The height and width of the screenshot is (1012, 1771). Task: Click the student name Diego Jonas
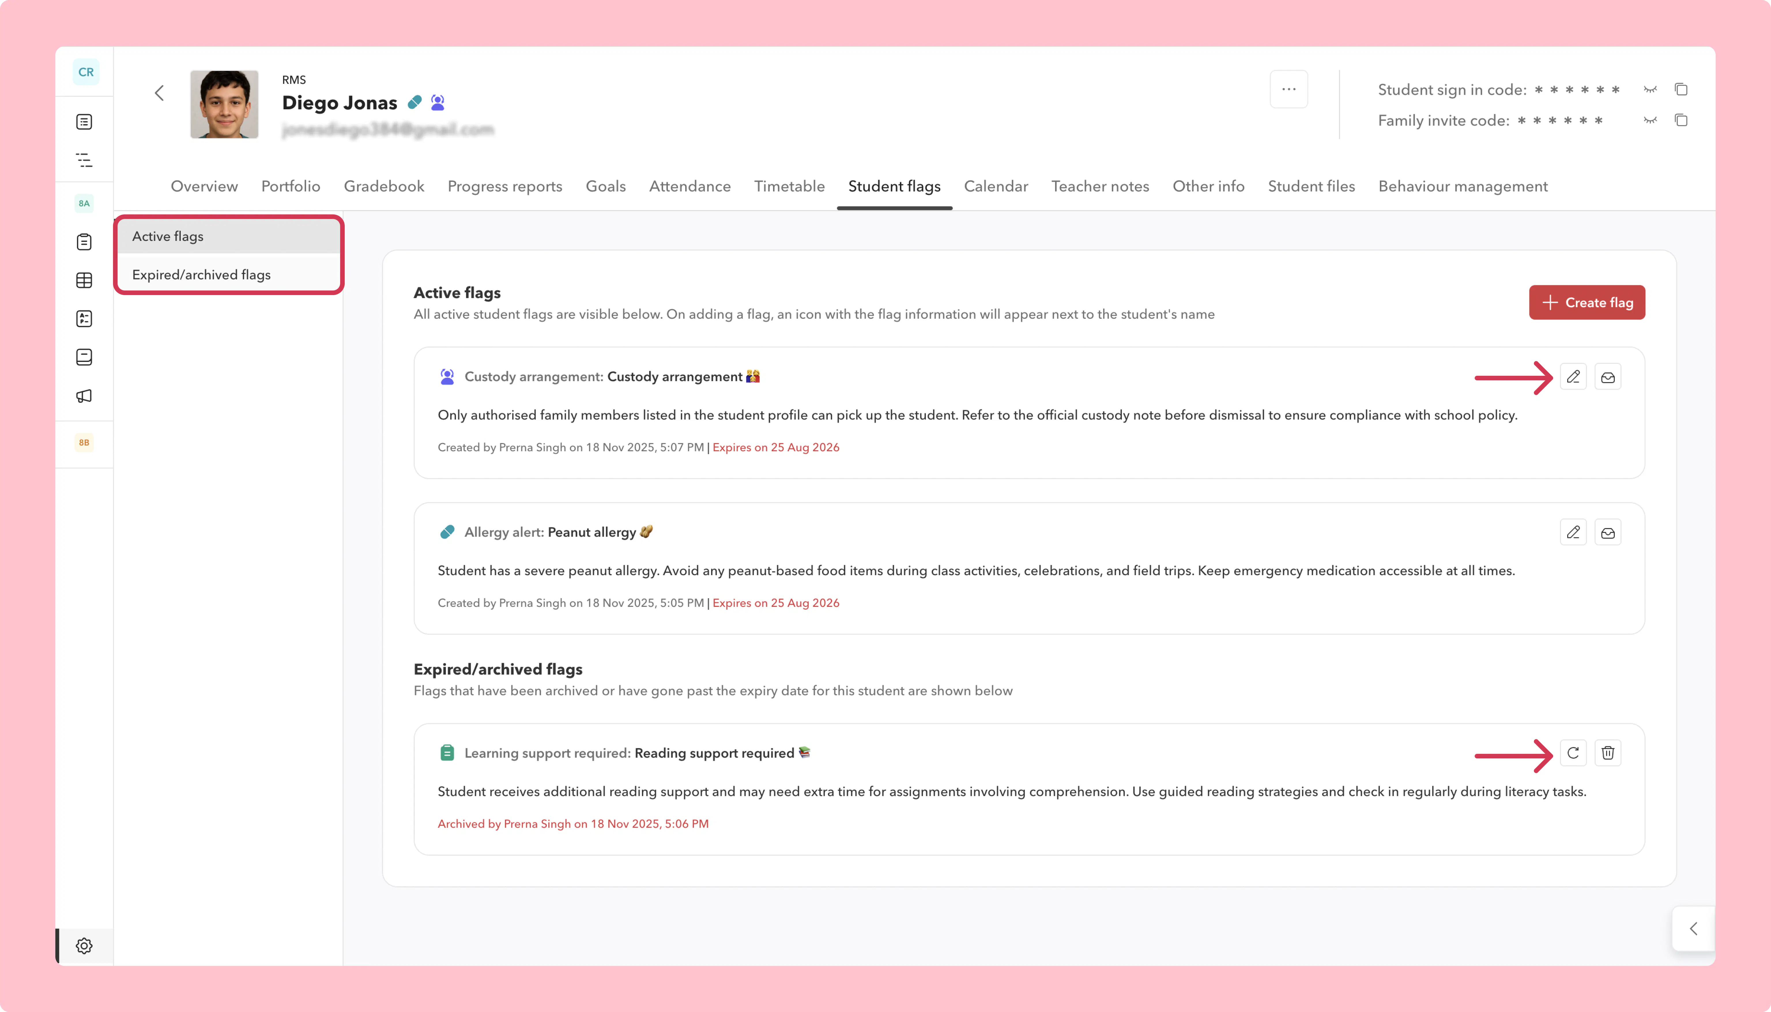click(x=339, y=102)
